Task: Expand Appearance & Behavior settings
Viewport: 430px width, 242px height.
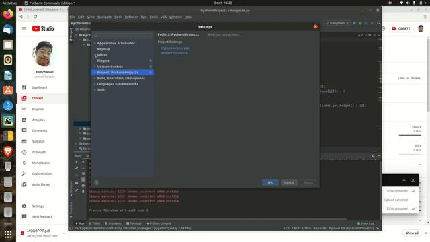Action: pyautogui.click(x=95, y=43)
